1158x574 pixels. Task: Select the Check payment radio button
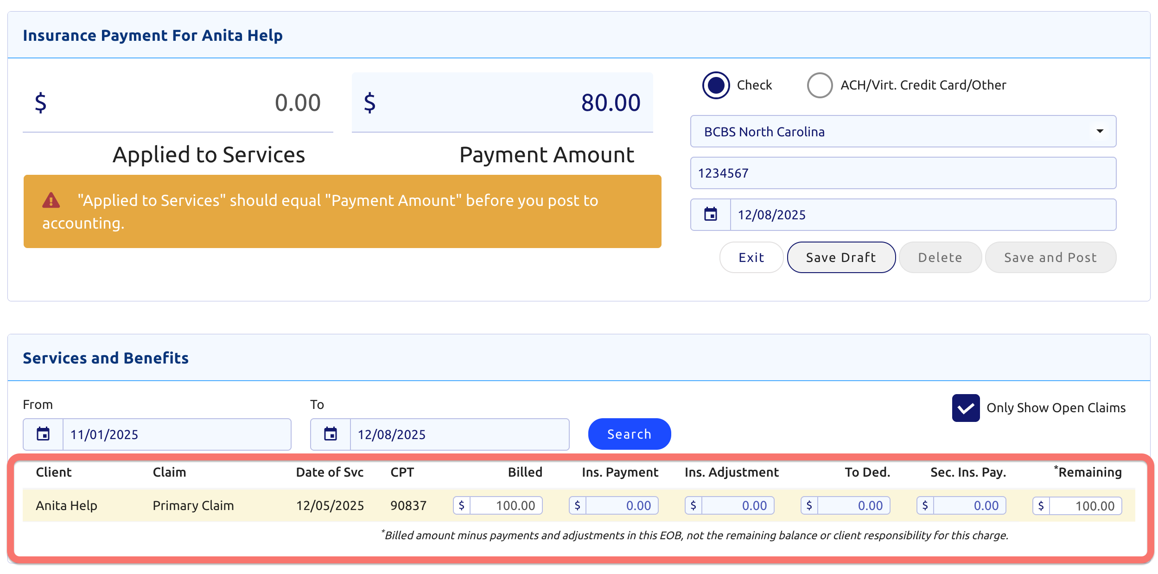click(716, 85)
